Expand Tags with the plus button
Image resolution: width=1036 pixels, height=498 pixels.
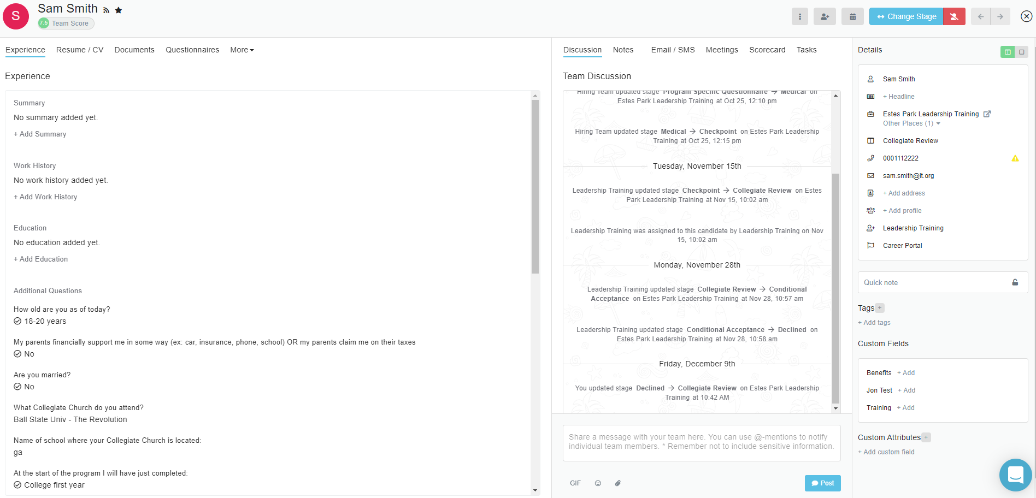[880, 308]
